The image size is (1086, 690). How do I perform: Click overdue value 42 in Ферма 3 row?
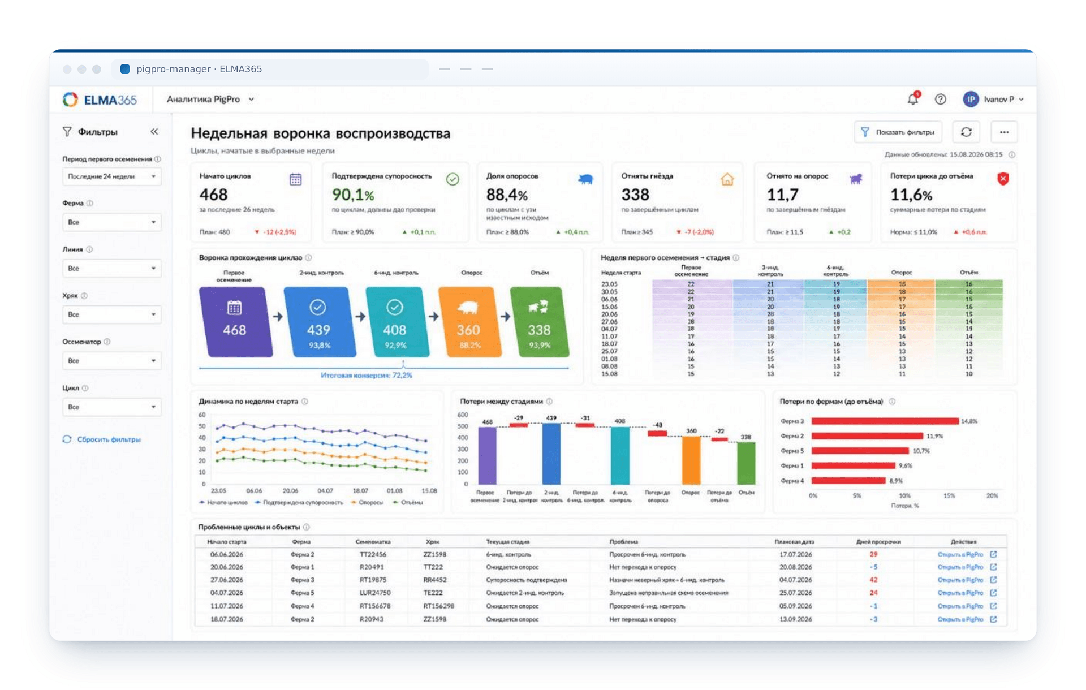(873, 580)
